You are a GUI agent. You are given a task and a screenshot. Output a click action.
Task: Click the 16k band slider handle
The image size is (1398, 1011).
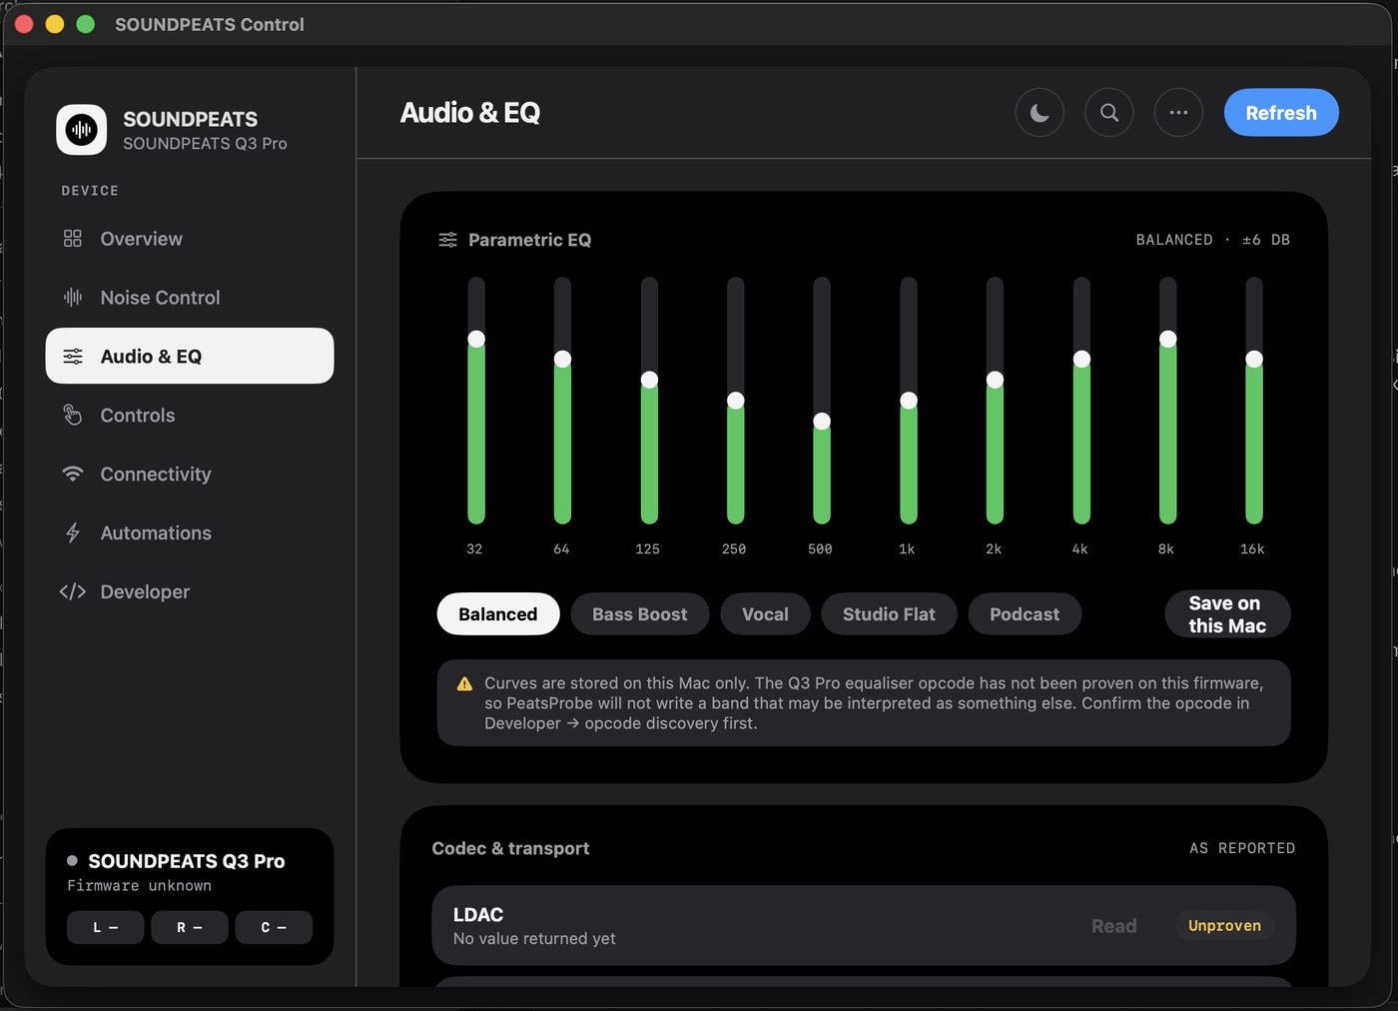pos(1254,359)
